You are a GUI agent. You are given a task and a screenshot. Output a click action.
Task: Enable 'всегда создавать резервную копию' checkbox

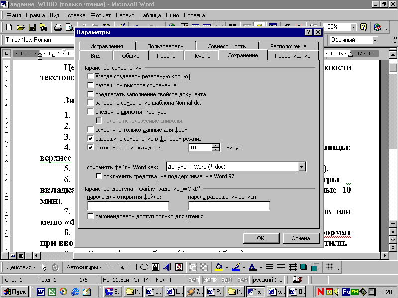(x=90, y=76)
